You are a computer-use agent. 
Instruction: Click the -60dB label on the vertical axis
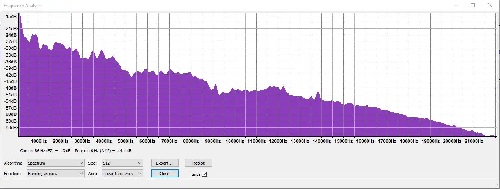[x=11, y=114]
